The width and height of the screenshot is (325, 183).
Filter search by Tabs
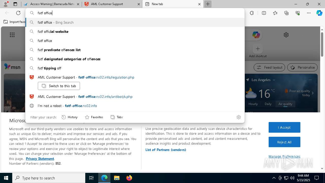(x=117, y=117)
